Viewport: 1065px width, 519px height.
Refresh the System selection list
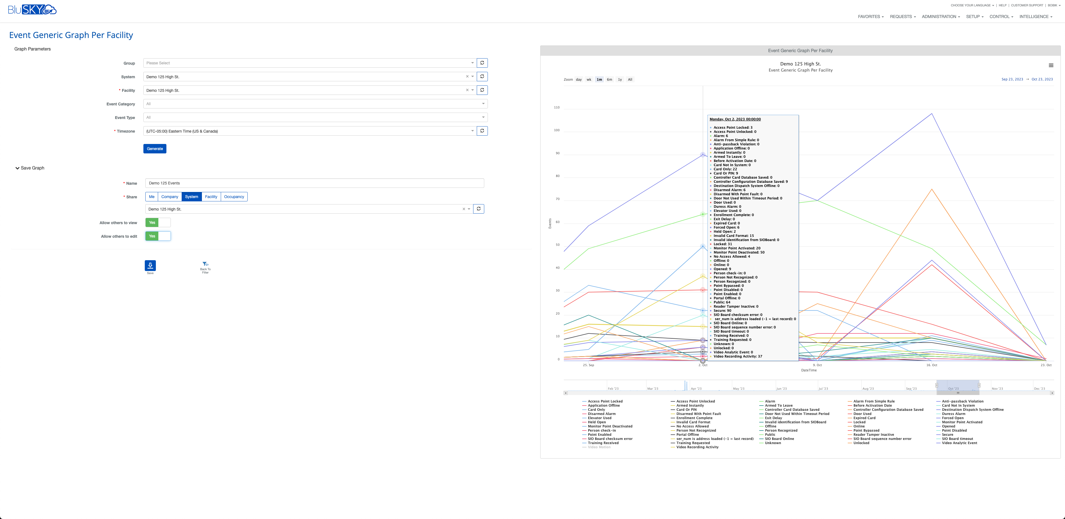click(x=482, y=76)
